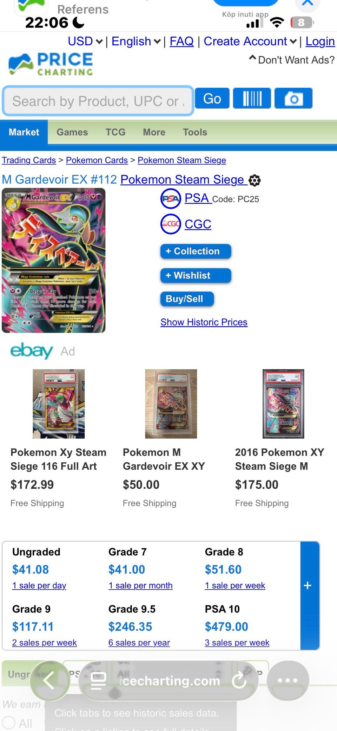Open the $175.00 eBay listing thumbnail
The image size is (337, 731).
(x=283, y=403)
